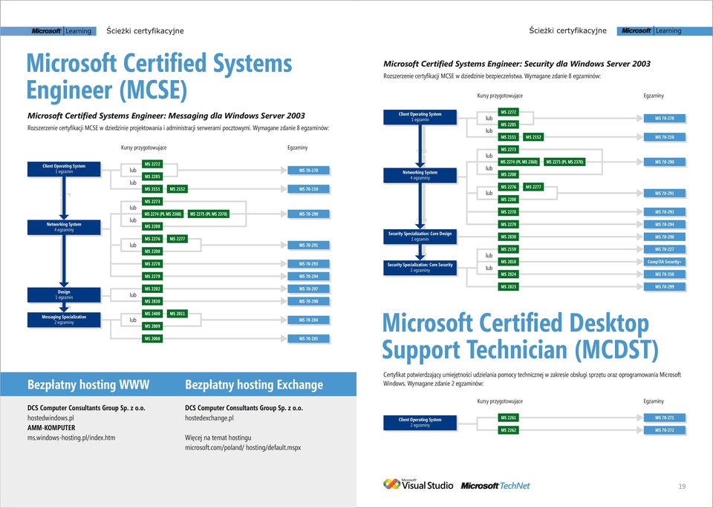Viewport: 713px width, 508px height.
Task: Click Networking System box in the Messaging diagram
Action: pos(64,227)
